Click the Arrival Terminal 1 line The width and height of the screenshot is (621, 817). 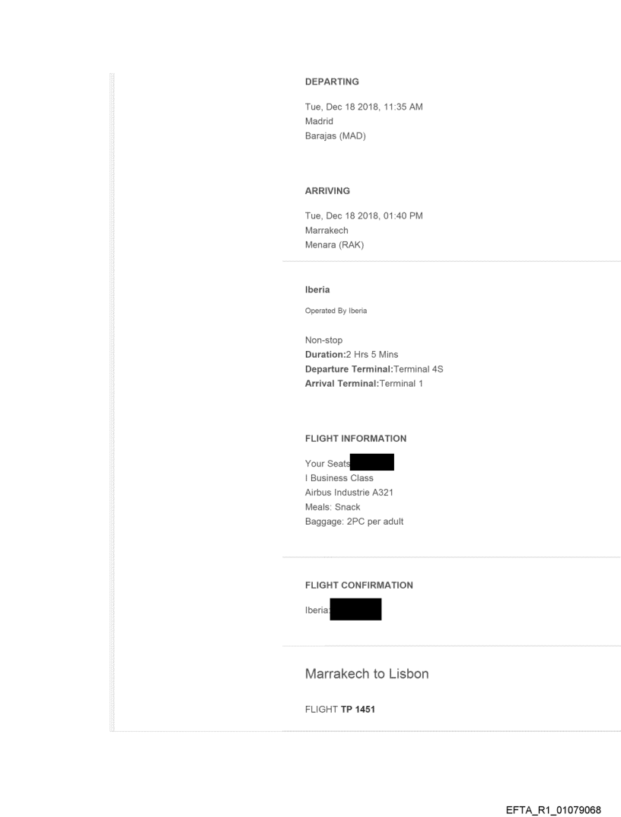(364, 384)
